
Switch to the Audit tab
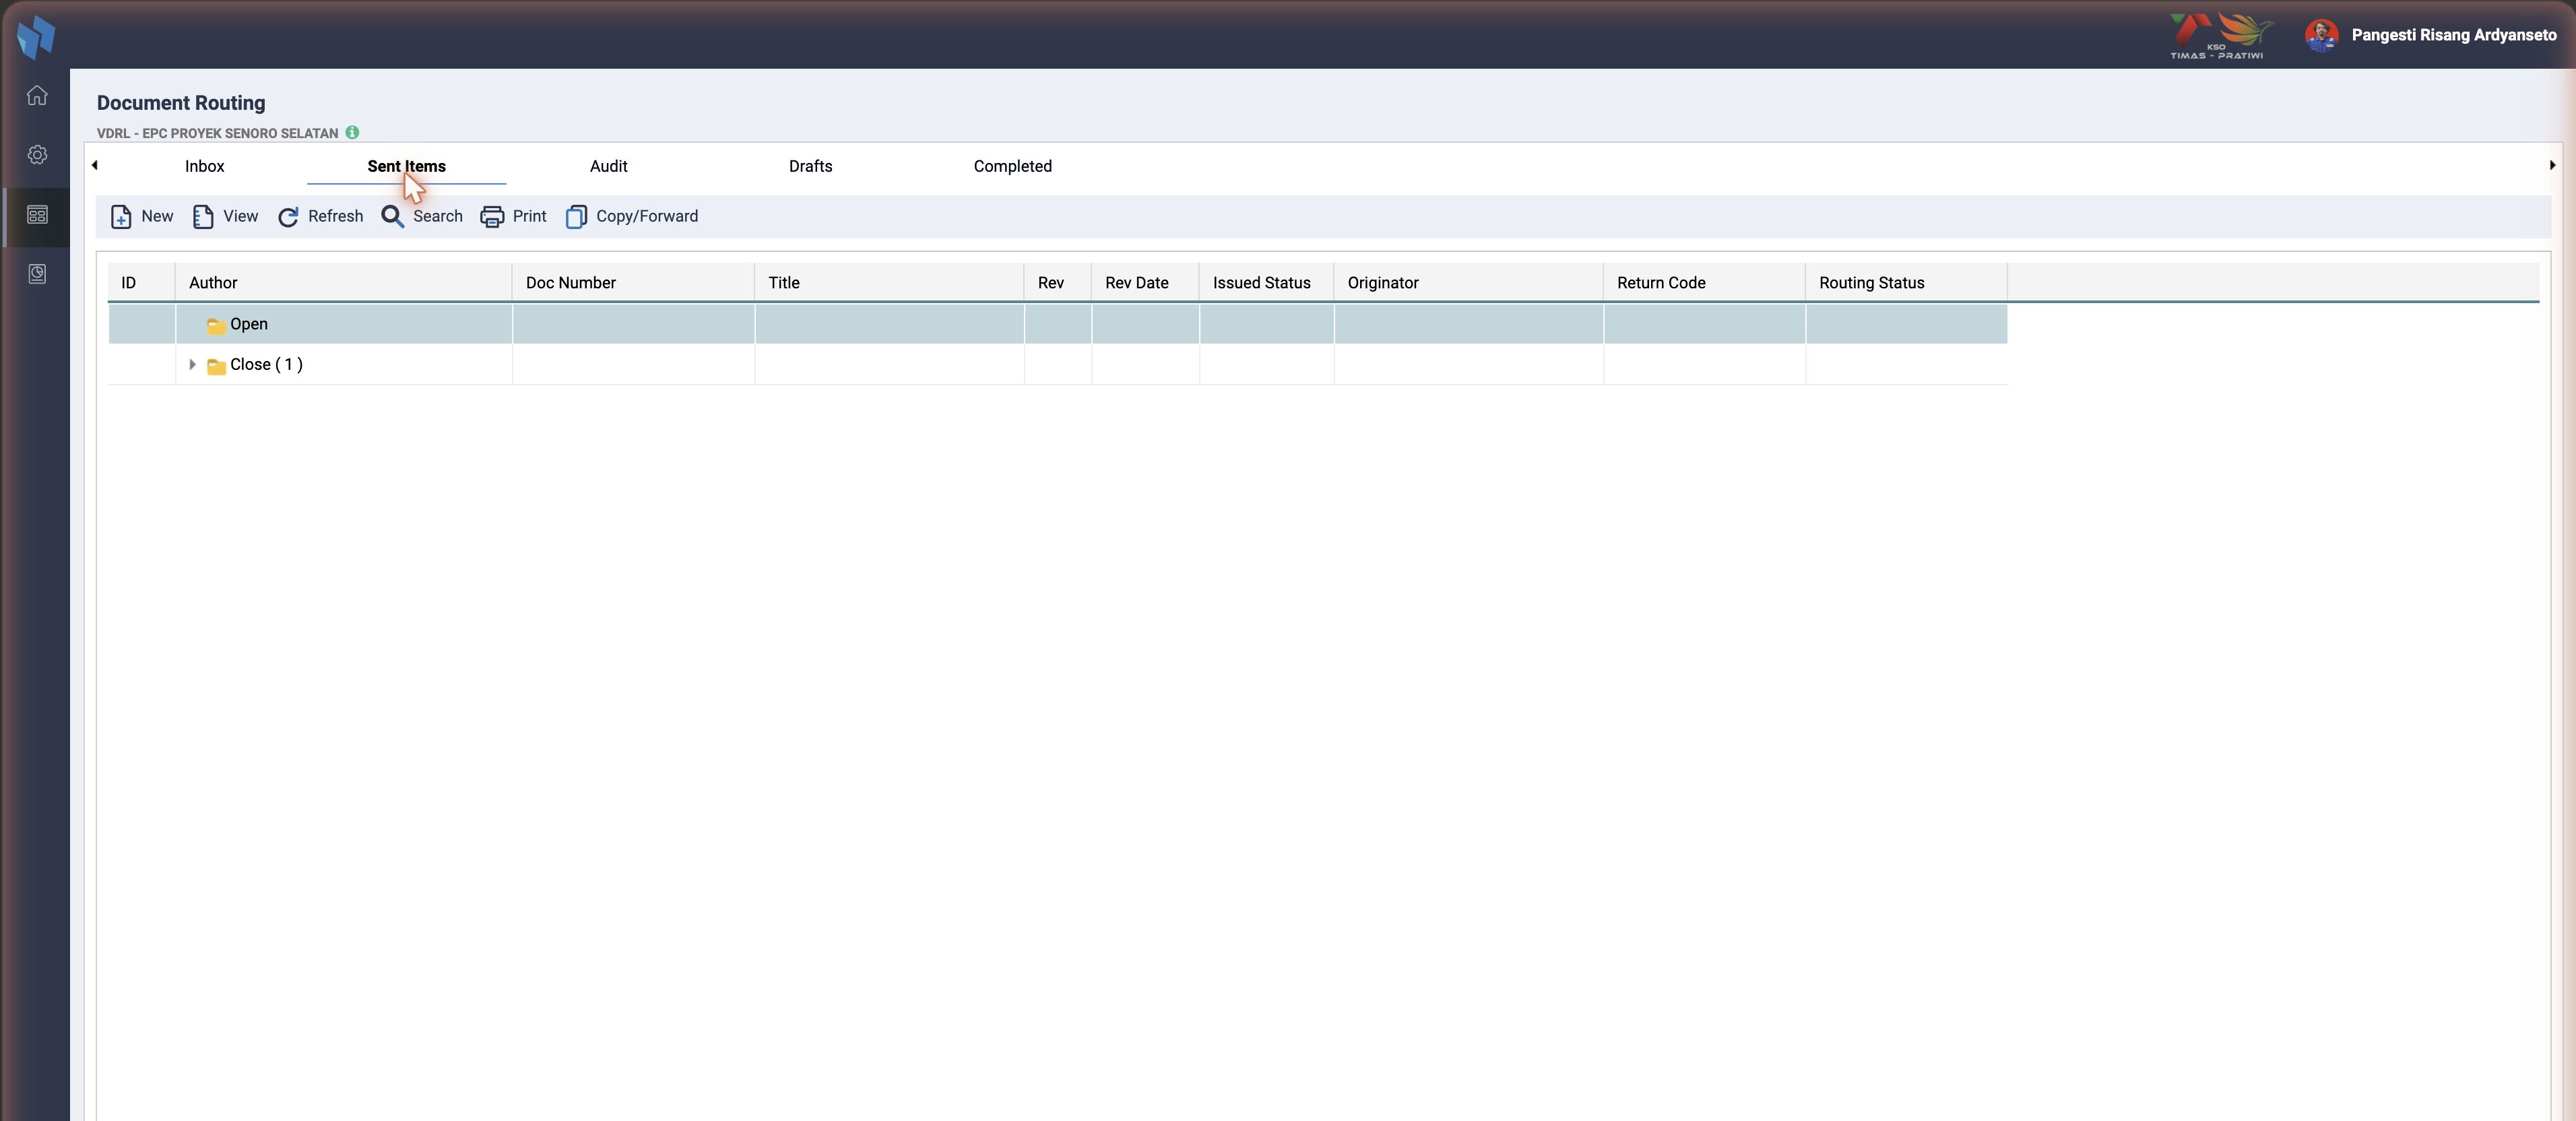click(x=609, y=166)
